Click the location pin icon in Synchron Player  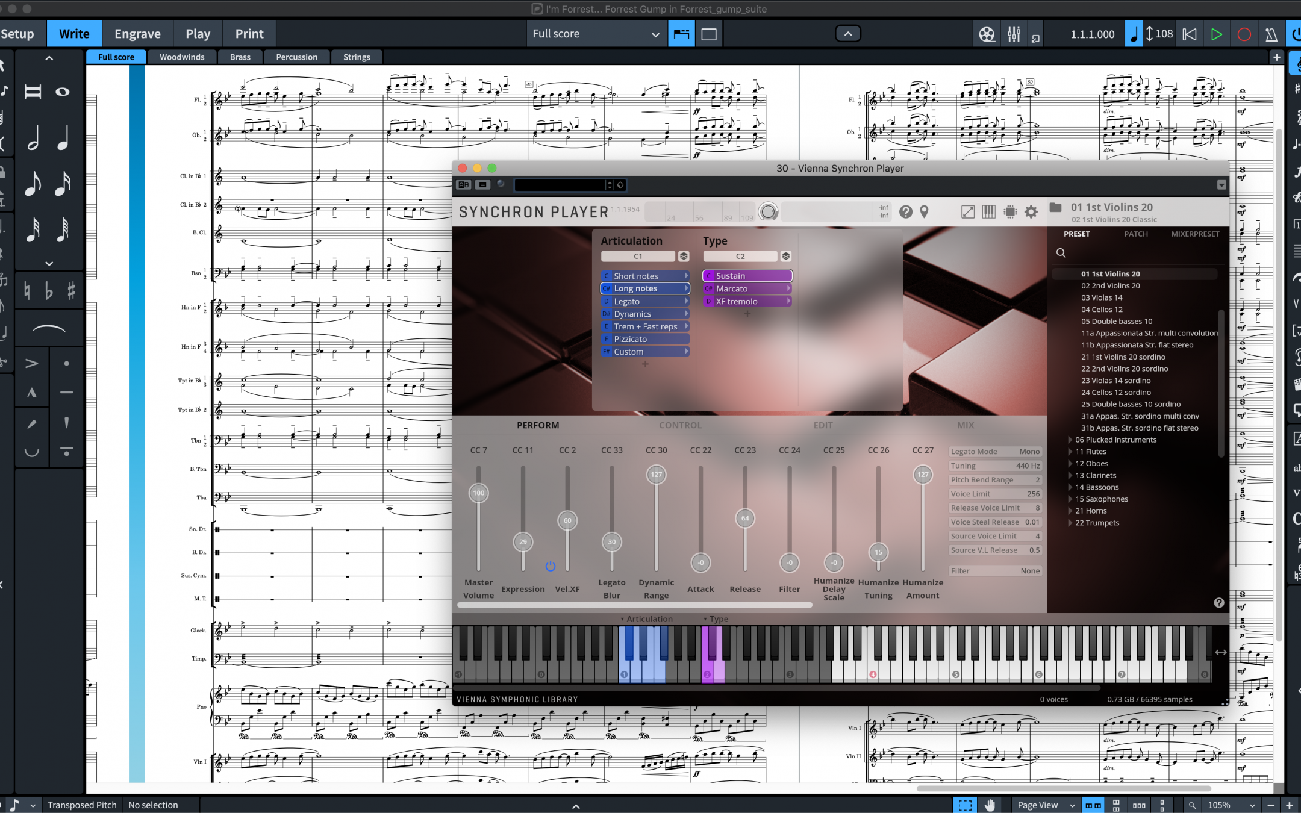click(x=924, y=212)
